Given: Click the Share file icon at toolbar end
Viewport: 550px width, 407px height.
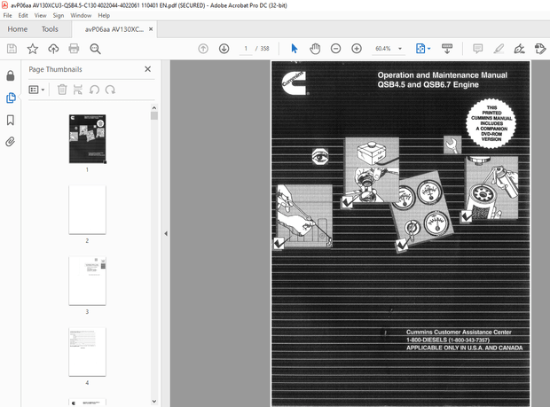Looking at the screenshot, I should pyautogui.click(x=540, y=49).
